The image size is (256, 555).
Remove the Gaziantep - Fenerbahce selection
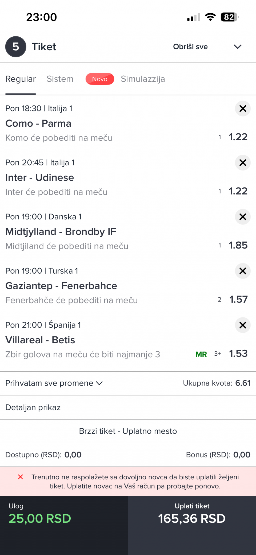pyautogui.click(x=243, y=271)
